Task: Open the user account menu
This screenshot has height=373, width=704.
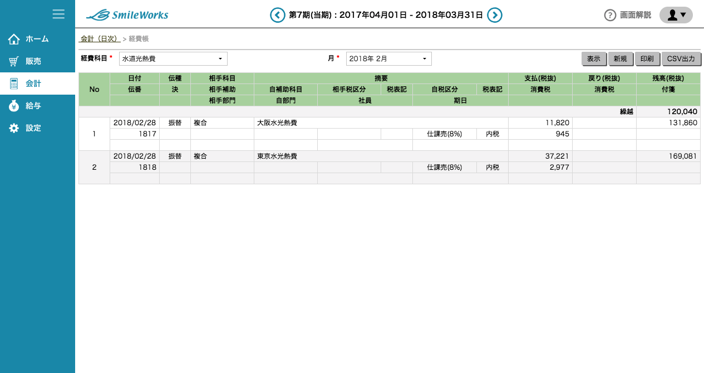Action: pyautogui.click(x=676, y=15)
